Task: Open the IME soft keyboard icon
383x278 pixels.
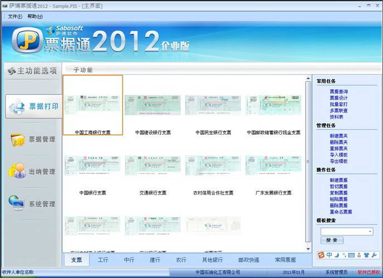Action: (x=351, y=255)
